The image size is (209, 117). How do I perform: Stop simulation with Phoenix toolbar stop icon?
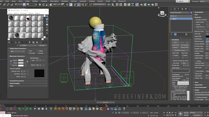tap(43, 109)
